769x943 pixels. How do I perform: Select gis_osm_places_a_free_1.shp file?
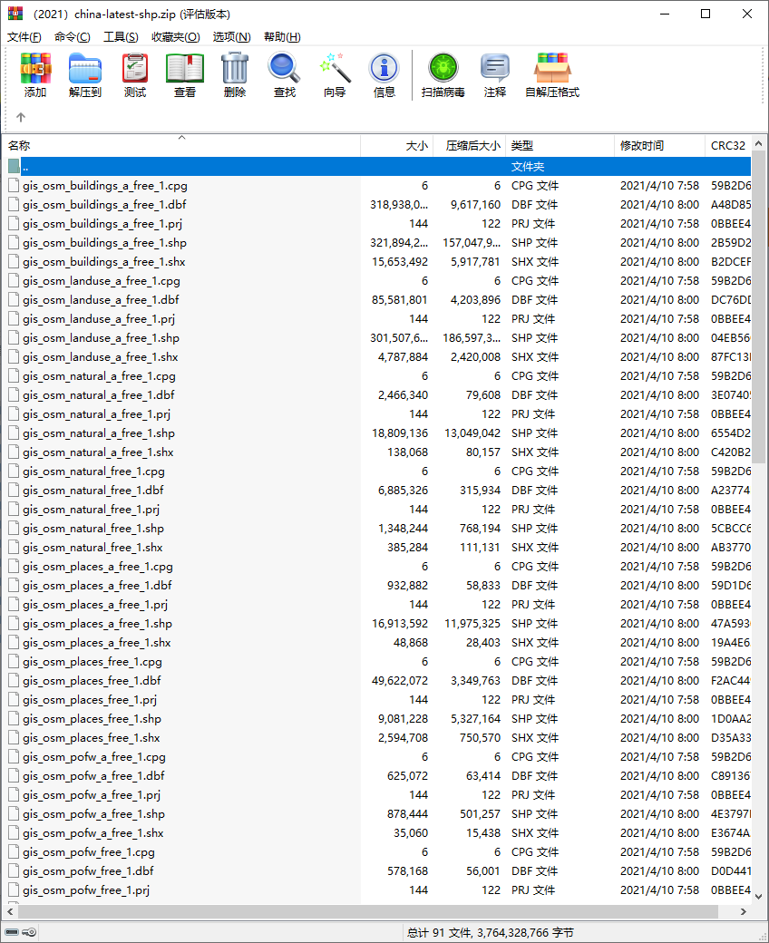(x=377, y=624)
